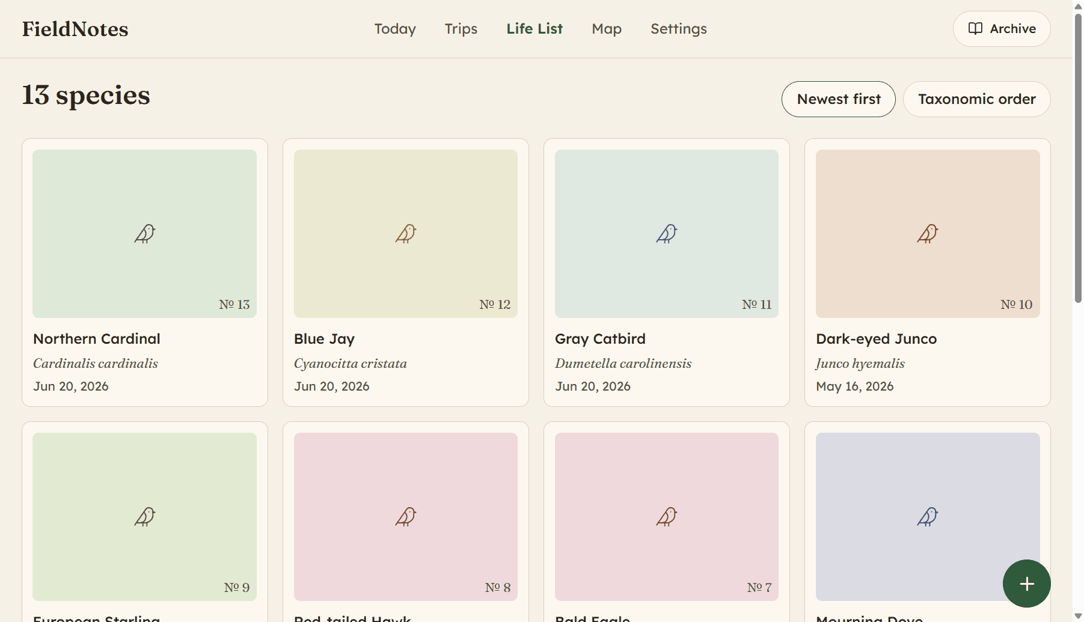
Task: Open the Map tab
Action: point(607,29)
